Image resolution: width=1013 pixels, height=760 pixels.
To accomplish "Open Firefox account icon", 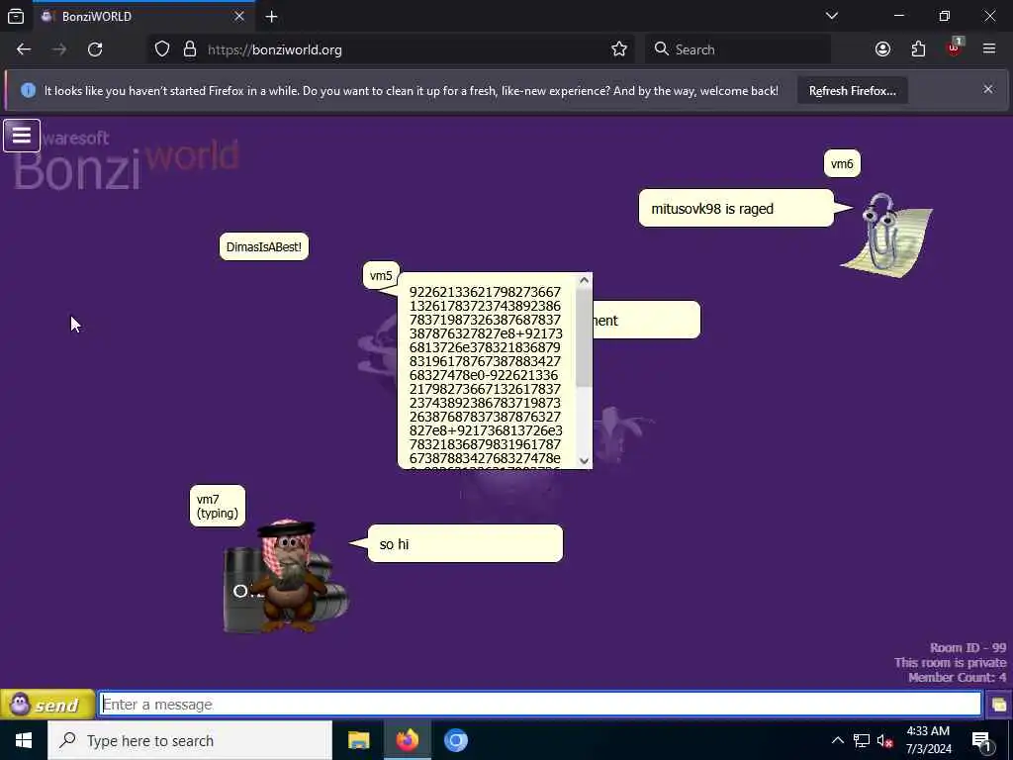I will 882,49.
